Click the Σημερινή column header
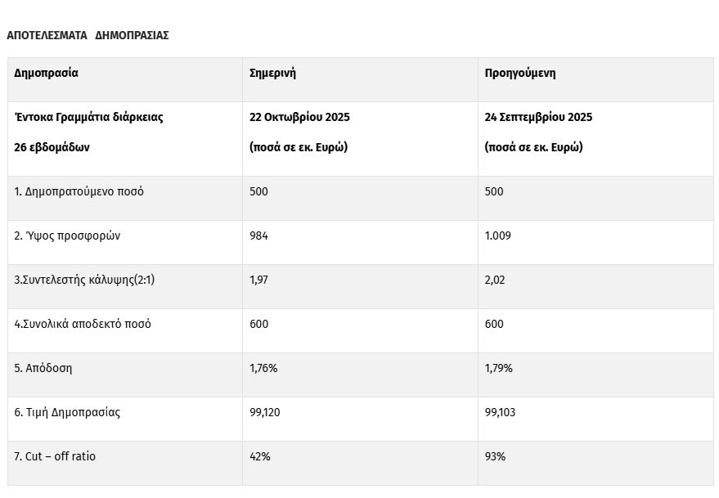The image size is (719, 498). pos(272,73)
